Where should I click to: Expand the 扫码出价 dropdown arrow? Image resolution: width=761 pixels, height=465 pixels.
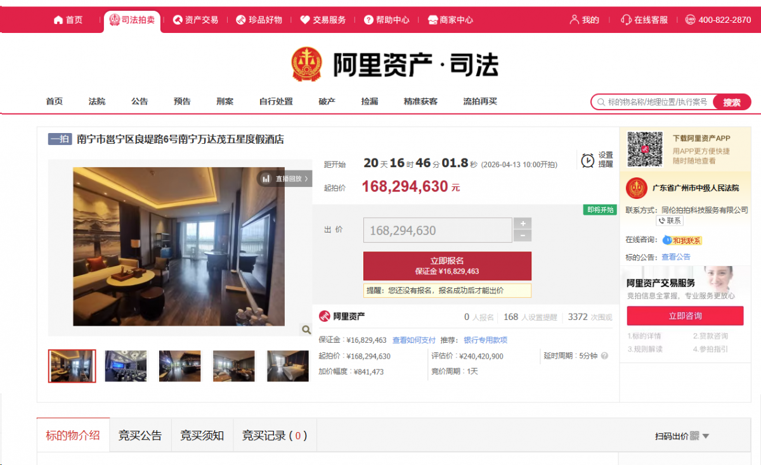706,436
